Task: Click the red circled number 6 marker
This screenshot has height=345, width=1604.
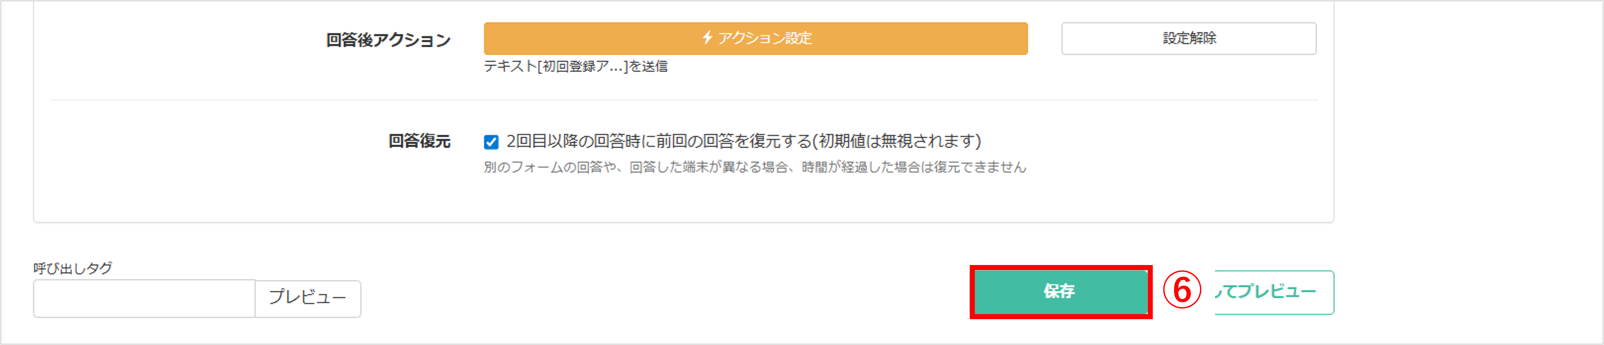Action: point(1181,291)
